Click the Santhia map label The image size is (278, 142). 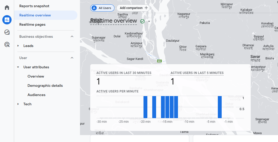(123, 16)
